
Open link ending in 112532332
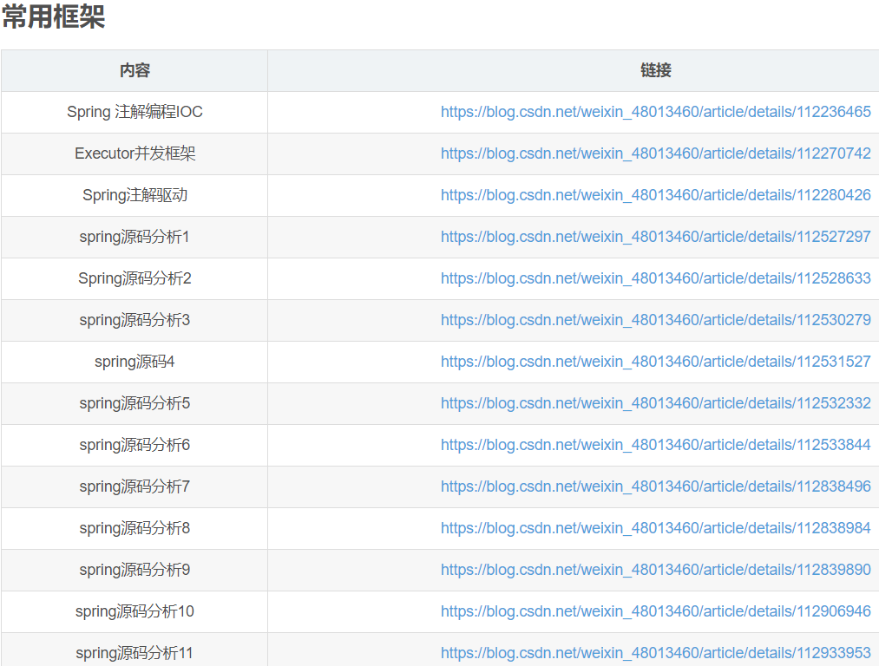click(655, 403)
